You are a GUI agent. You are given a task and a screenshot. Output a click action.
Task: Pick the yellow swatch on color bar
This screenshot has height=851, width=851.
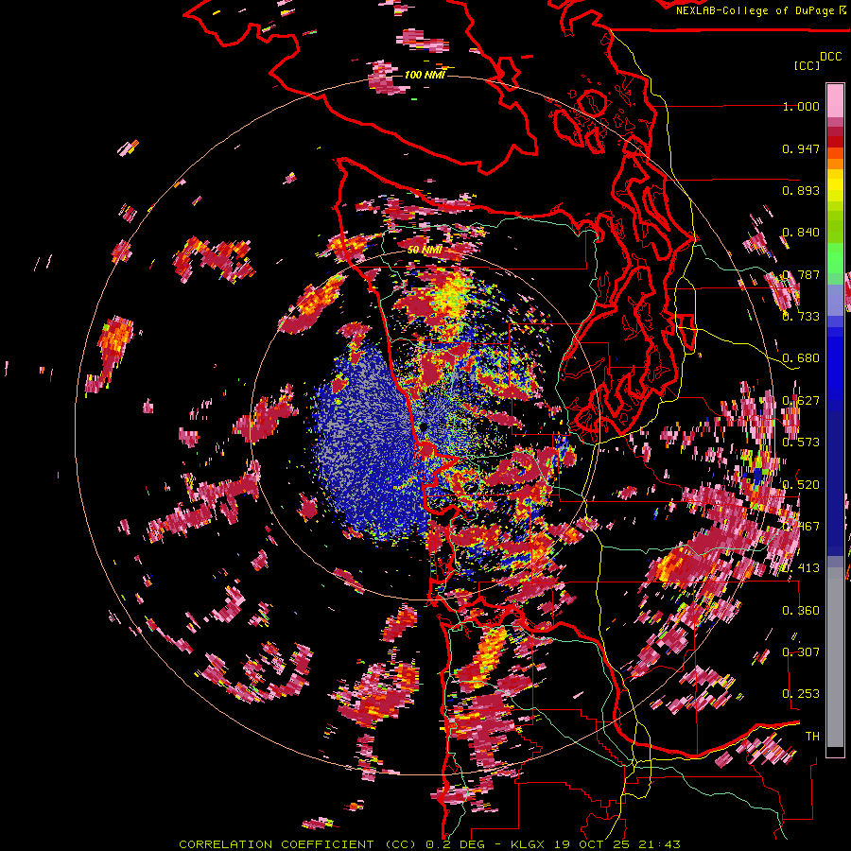835,185
